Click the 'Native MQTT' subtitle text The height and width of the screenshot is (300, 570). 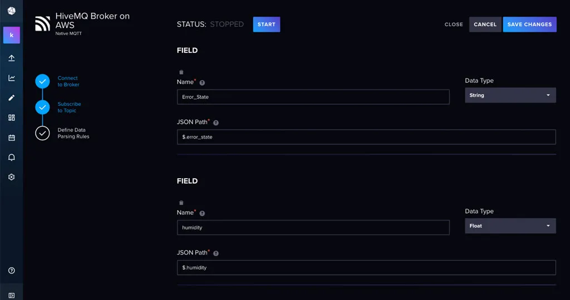(x=68, y=33)
